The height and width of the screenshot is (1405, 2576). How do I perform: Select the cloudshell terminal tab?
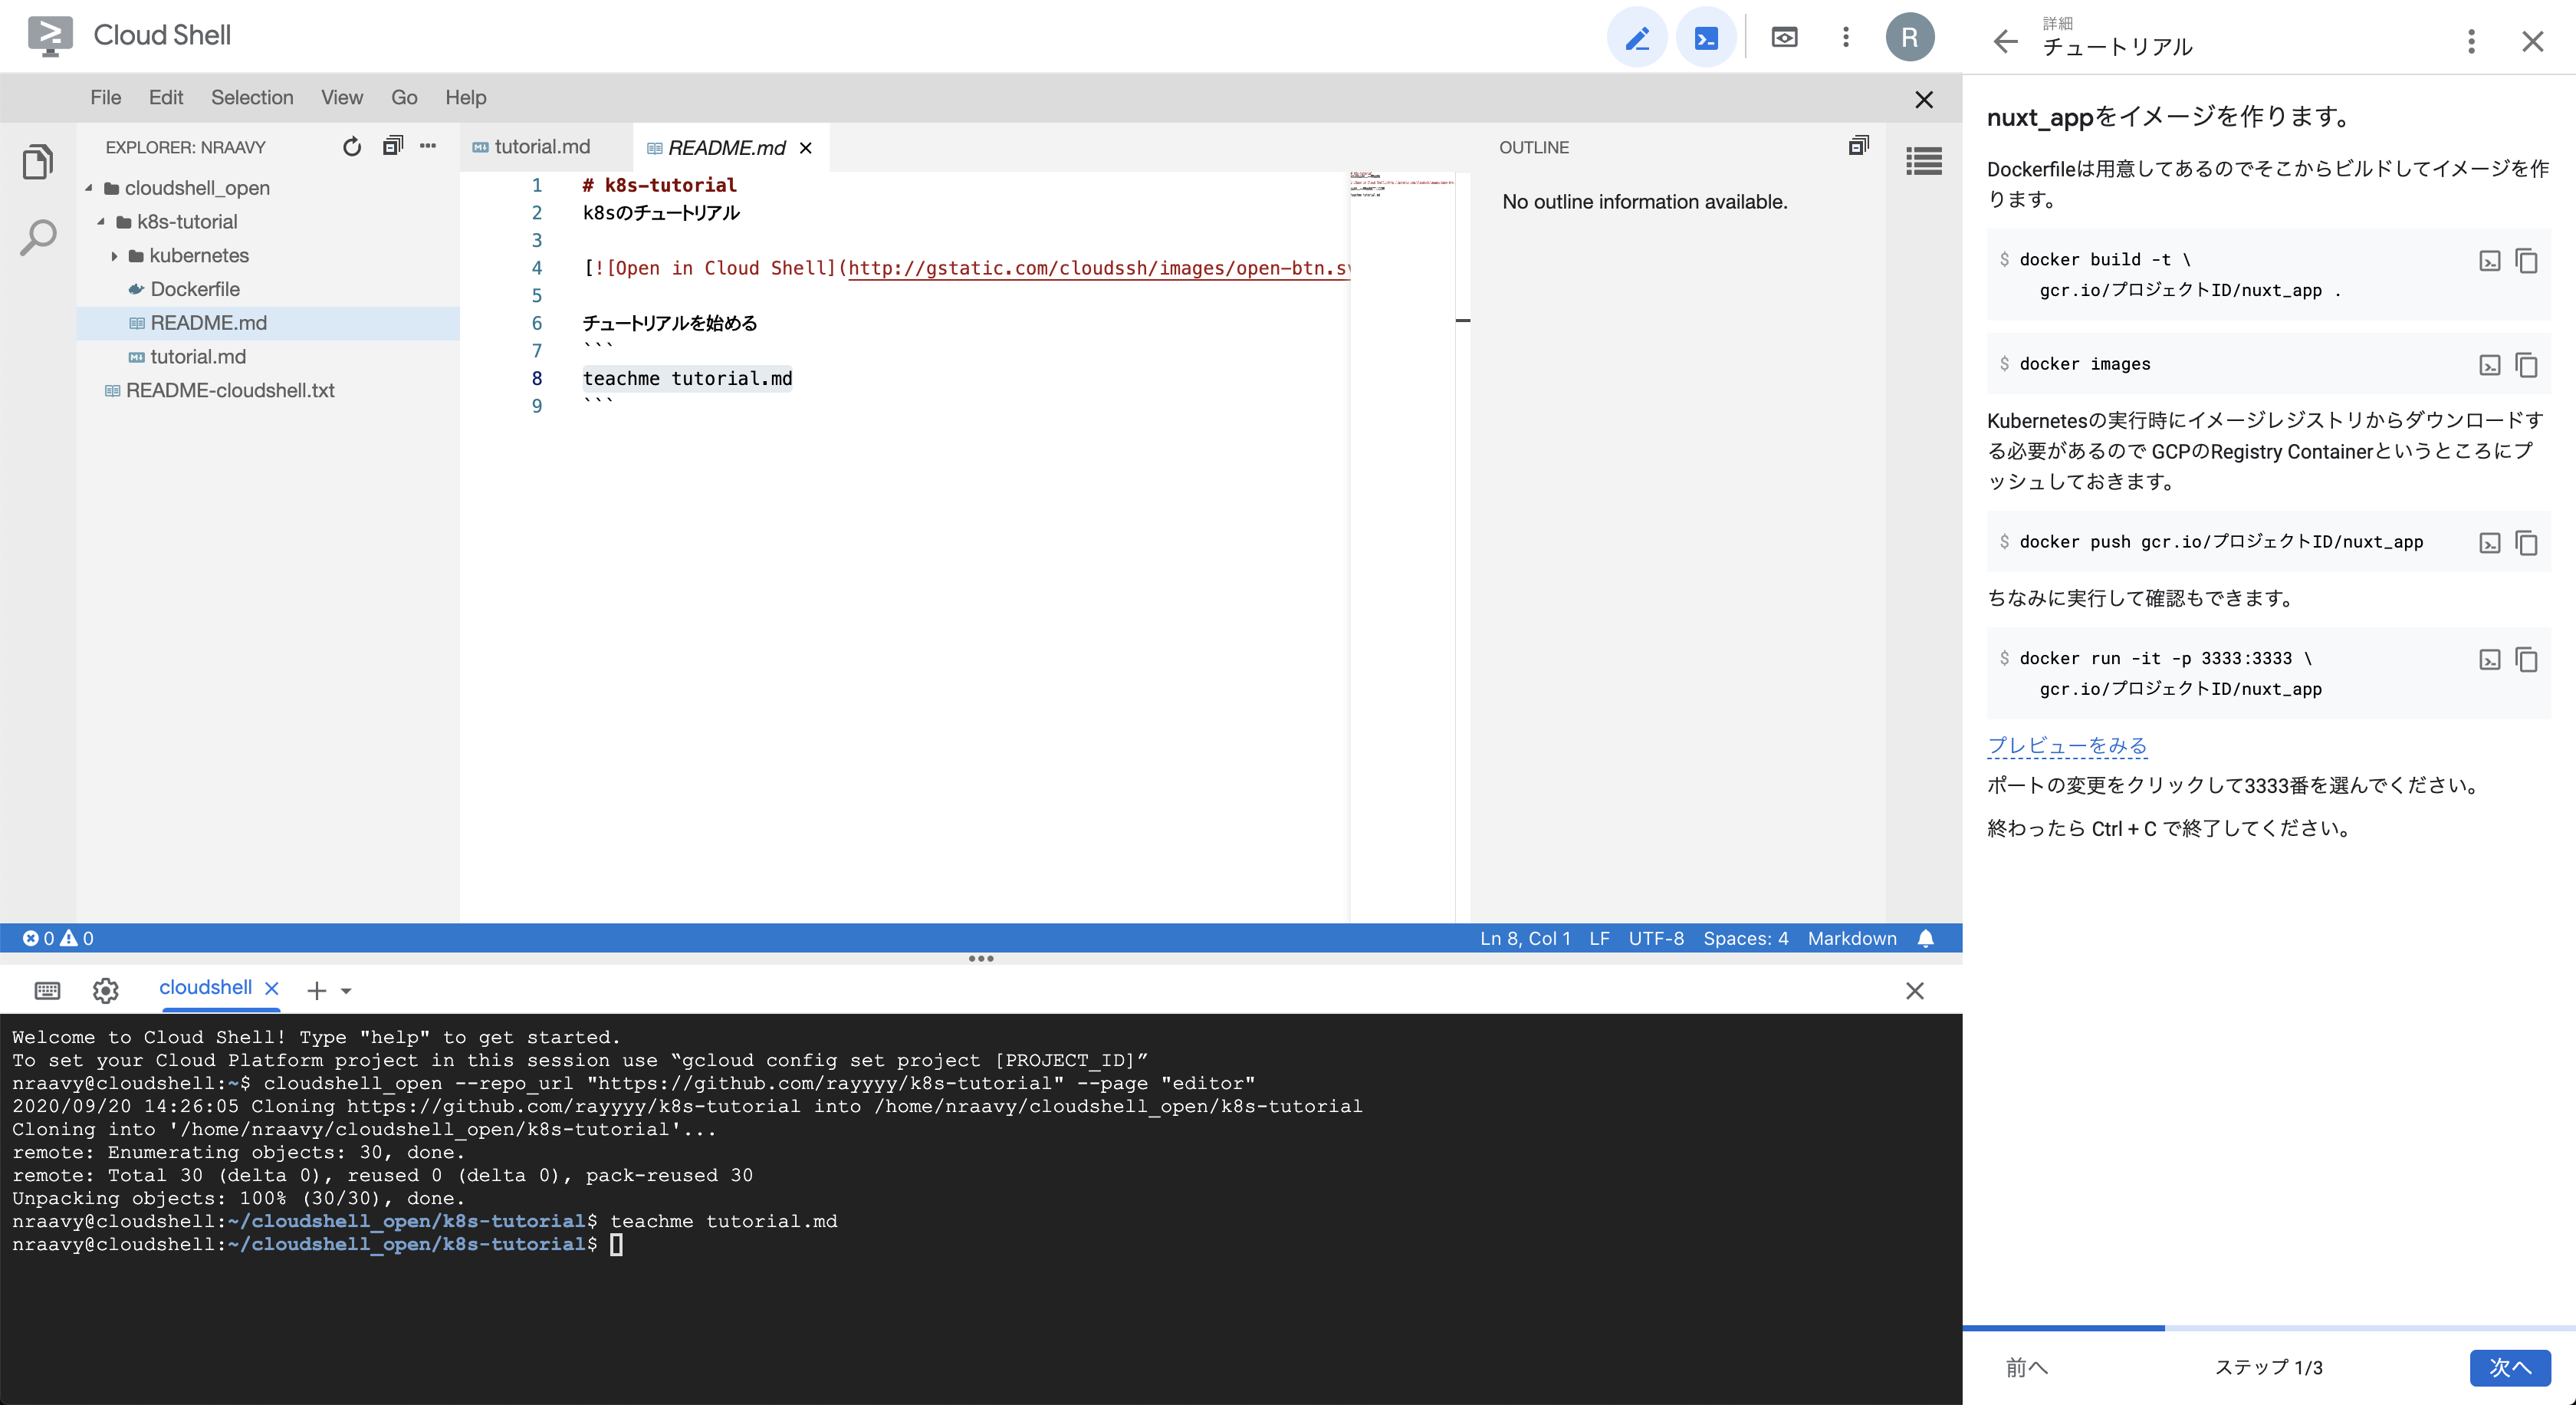point(205,988)
